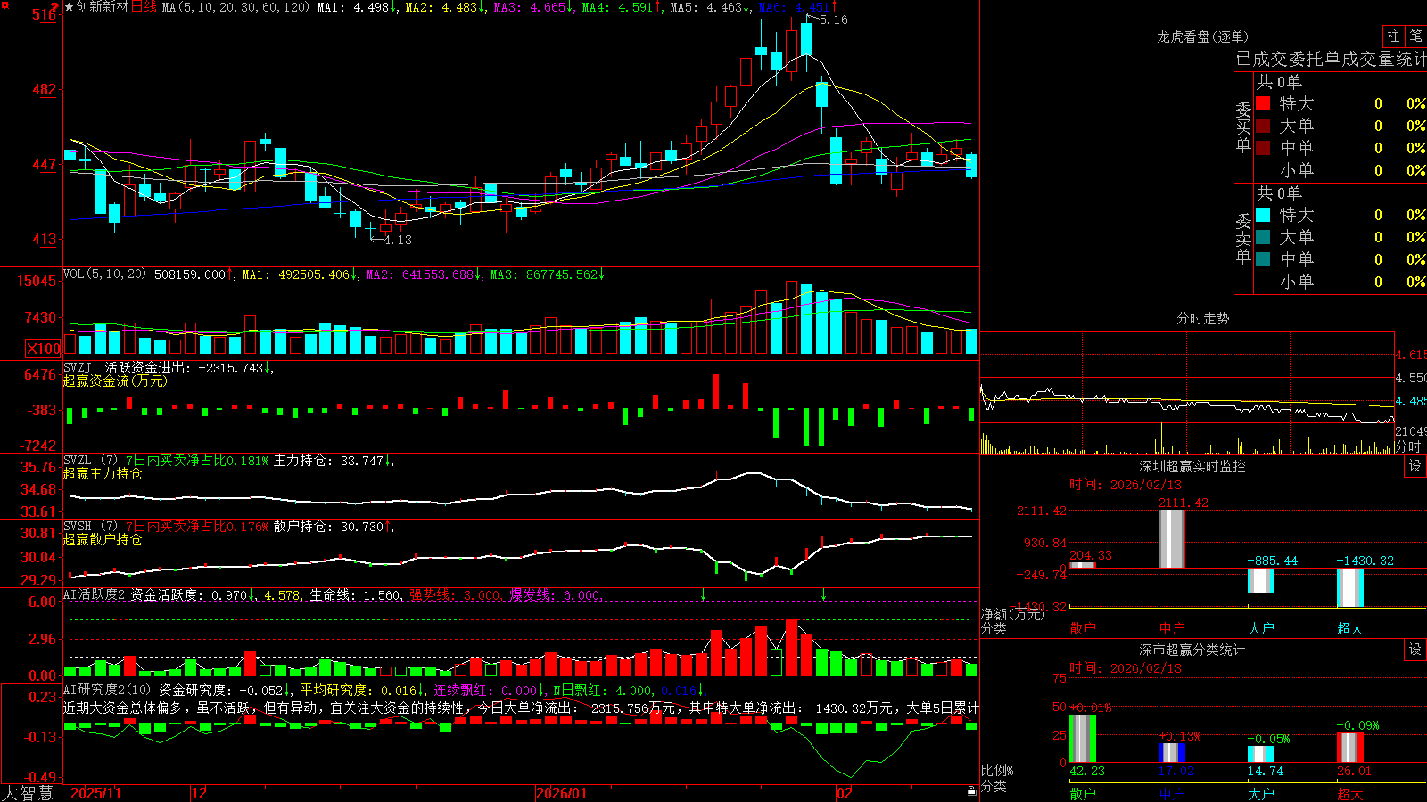Viewport: 1427px width, 802px height.
Task: Click the 强势线: 3.000 red label
Action: point(454,595)
